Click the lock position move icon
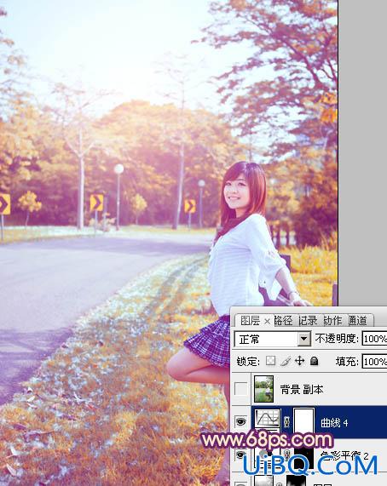 pyautogui.click(x=299, y=361)
